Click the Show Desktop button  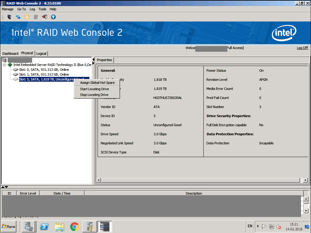[307, 227]
